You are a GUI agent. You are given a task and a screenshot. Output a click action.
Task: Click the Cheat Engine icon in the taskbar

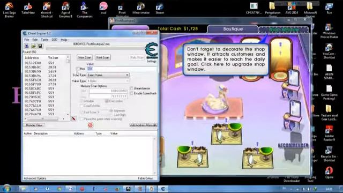click(163, 189)
